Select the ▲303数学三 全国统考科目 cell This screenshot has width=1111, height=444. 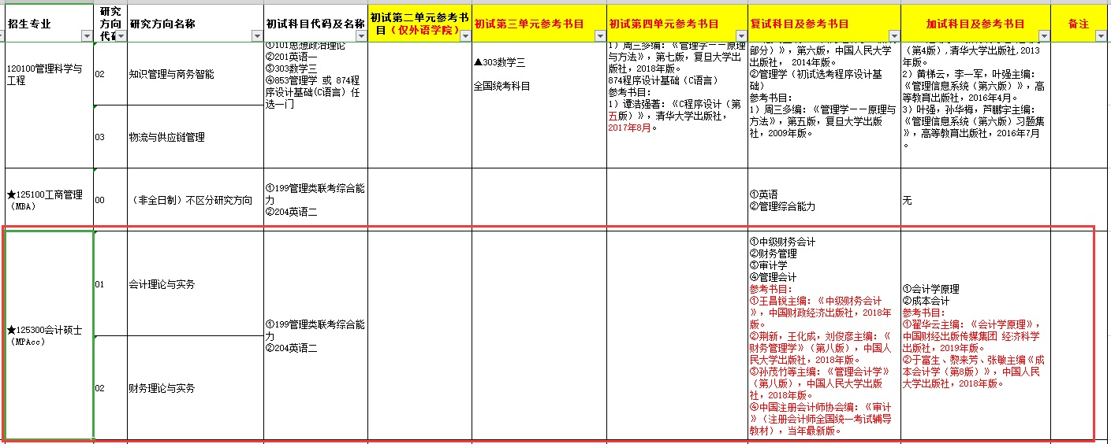(539, 105)
